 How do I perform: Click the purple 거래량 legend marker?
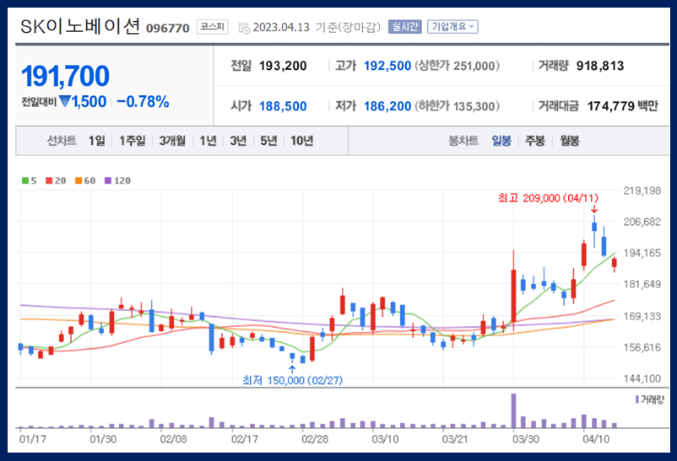pos(636,399)
